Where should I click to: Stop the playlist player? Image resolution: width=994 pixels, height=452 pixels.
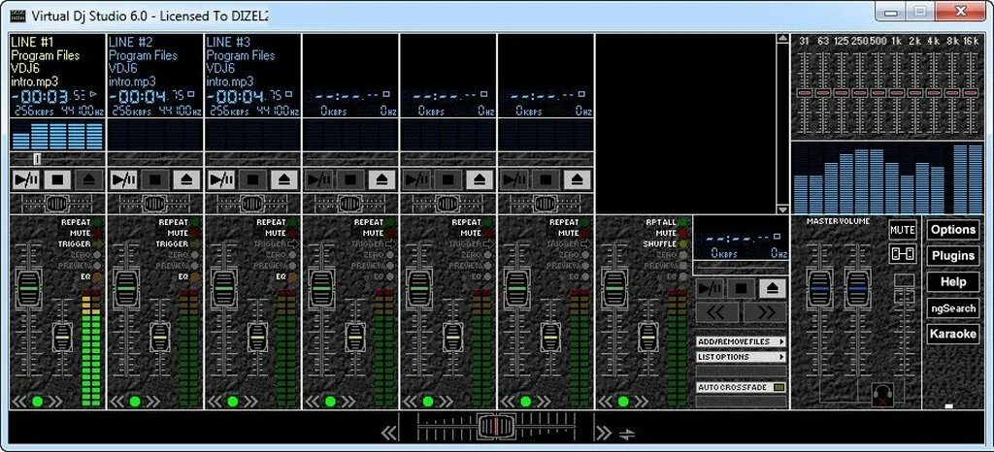[741, 289]
